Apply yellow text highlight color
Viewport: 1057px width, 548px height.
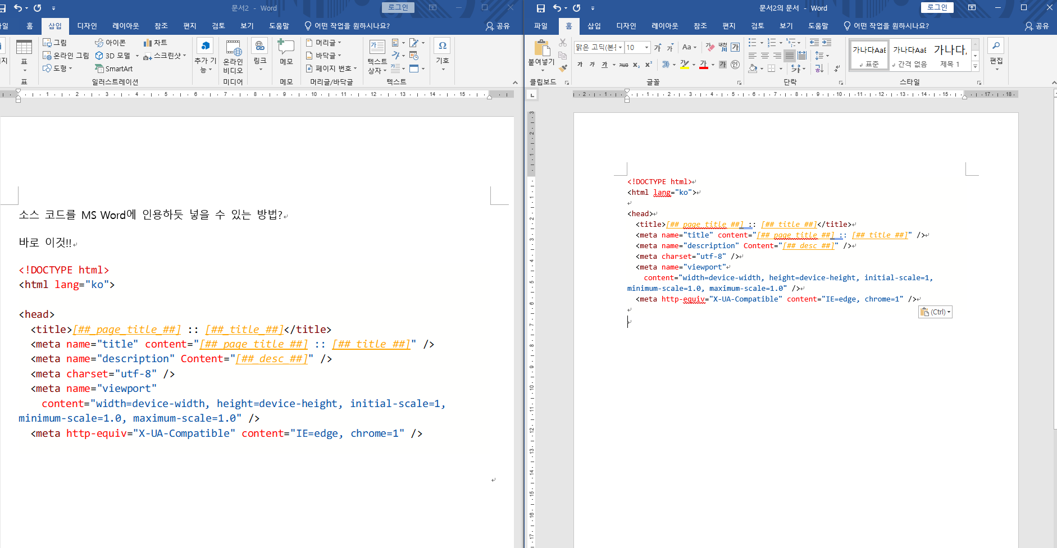click(x=685, y=65)
